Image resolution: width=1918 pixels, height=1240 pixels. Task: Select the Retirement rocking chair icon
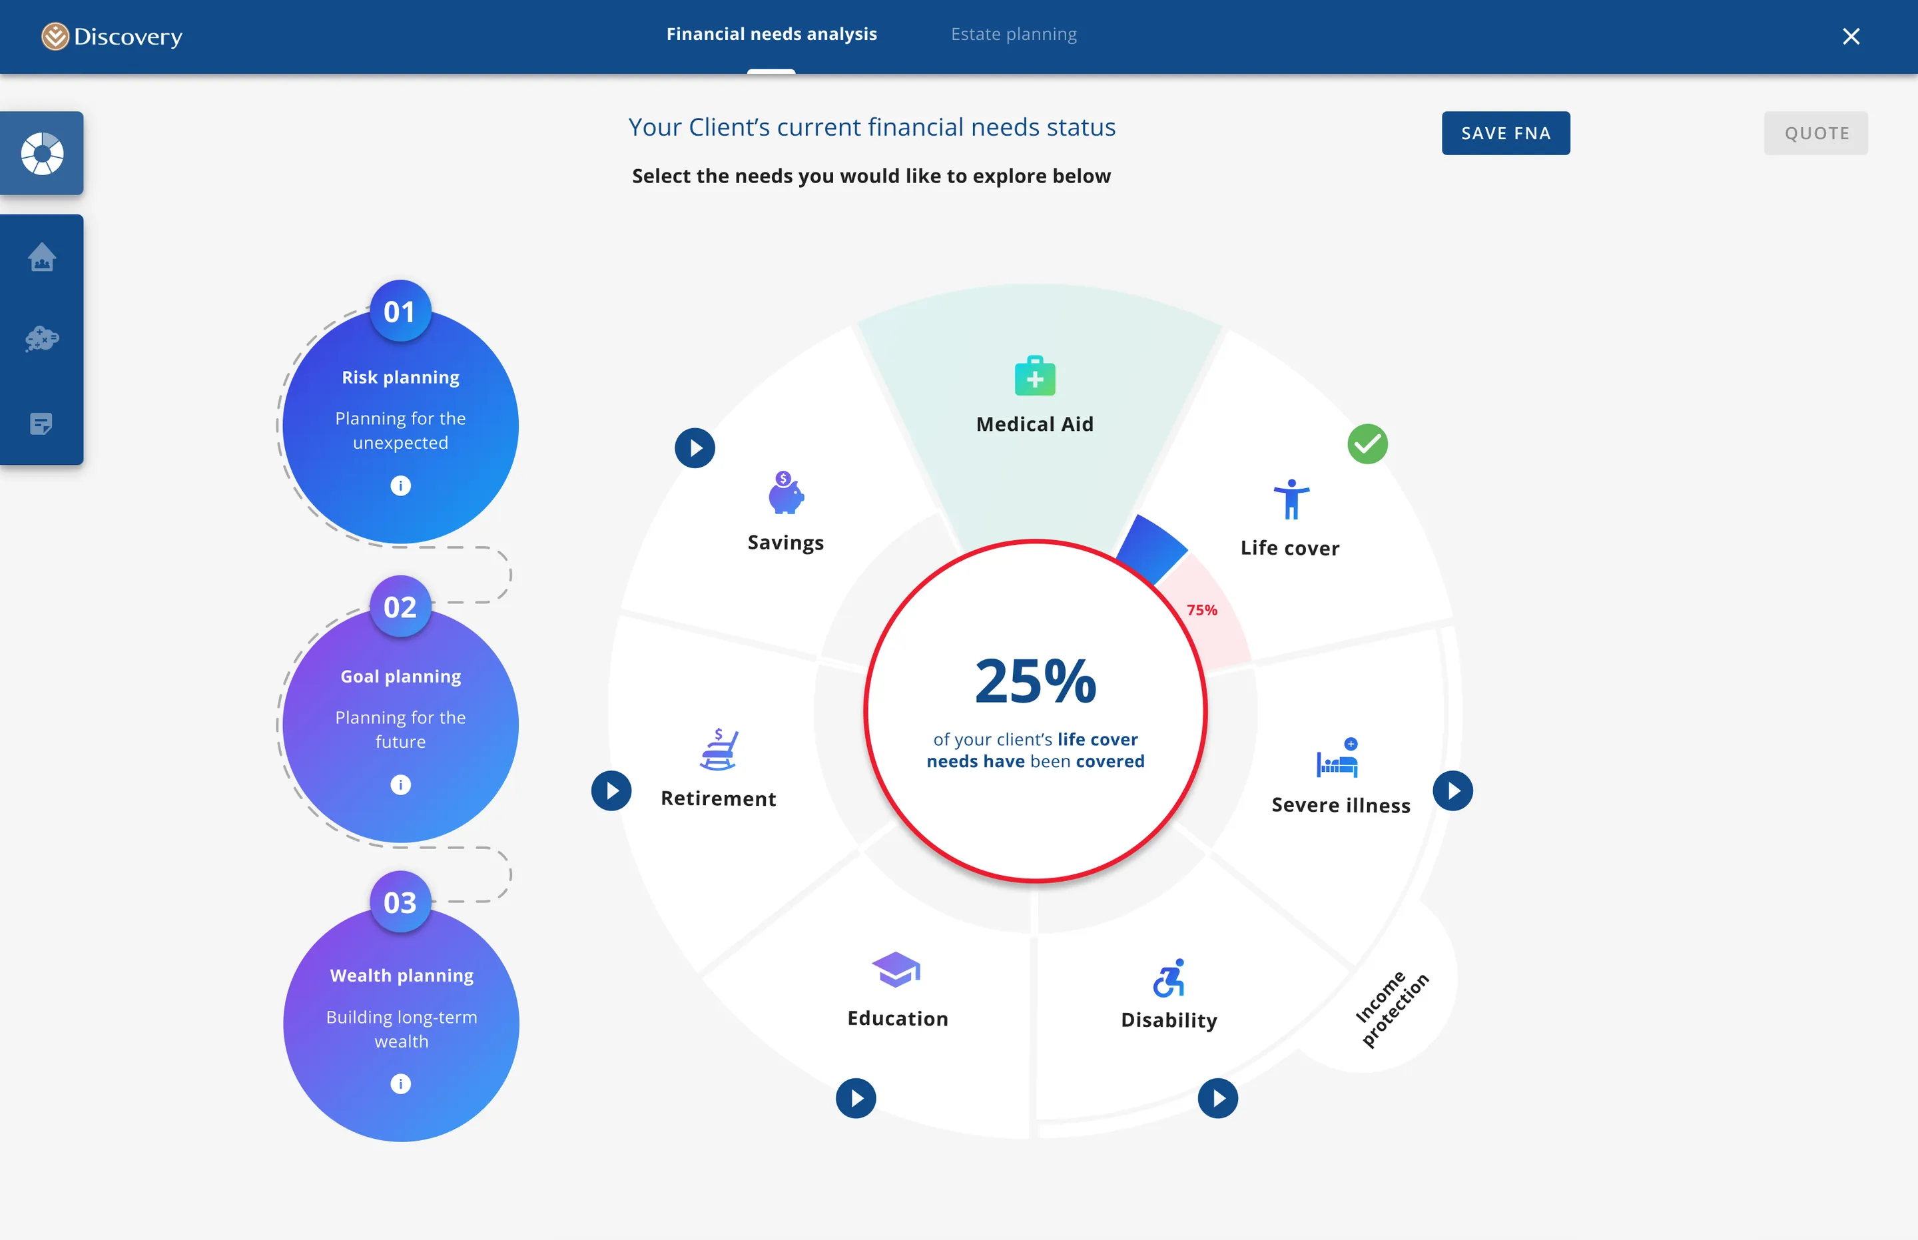(718, 749)
